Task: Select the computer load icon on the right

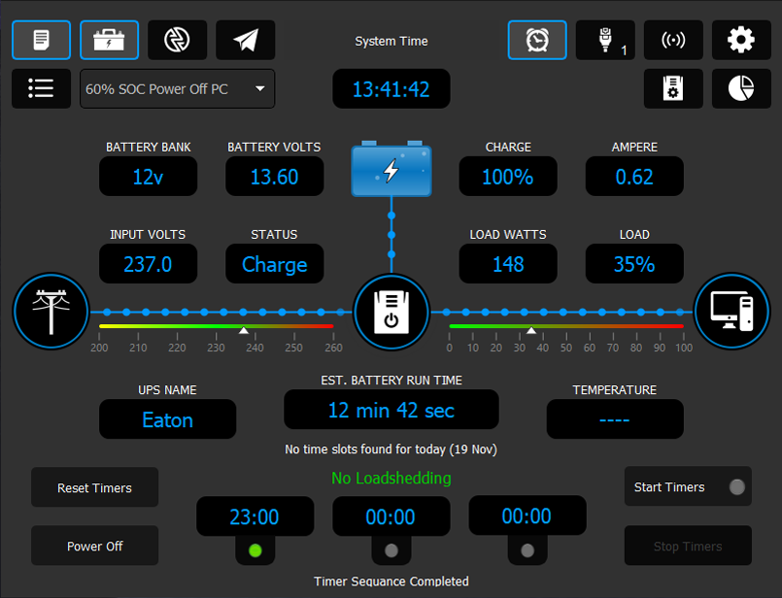Action: click(x=732, y=313)
